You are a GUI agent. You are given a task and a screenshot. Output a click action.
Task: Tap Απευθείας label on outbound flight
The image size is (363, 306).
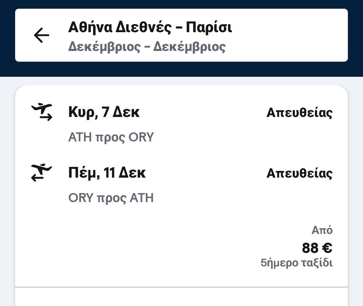coord(299,113)
